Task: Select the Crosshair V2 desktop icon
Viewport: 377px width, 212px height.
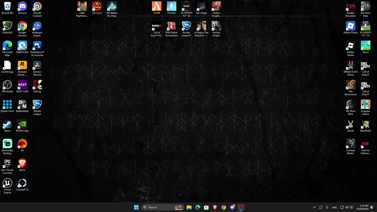Action: click(x=22, y=185)
